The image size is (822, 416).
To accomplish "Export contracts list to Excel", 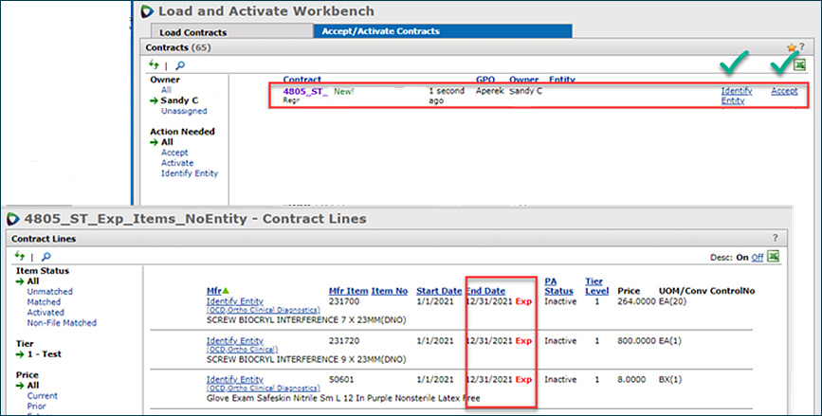I will pyautogui.click(x=799, y=64).
